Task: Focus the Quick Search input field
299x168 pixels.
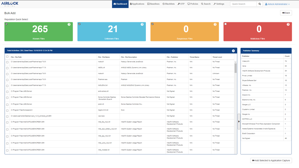Action: click(243, 4)
